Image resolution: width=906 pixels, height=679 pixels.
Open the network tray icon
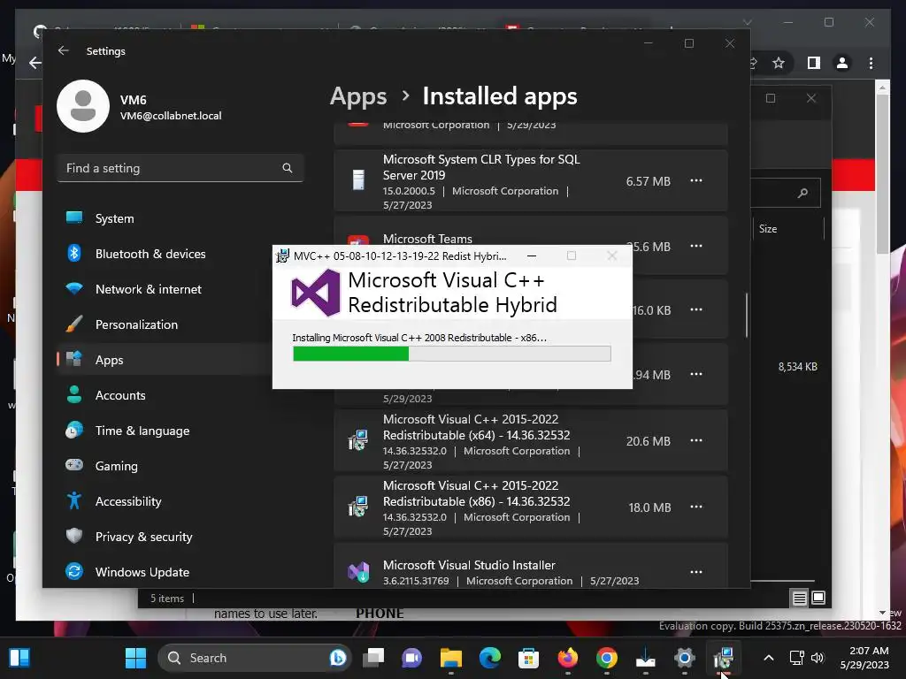pos(797,658)
